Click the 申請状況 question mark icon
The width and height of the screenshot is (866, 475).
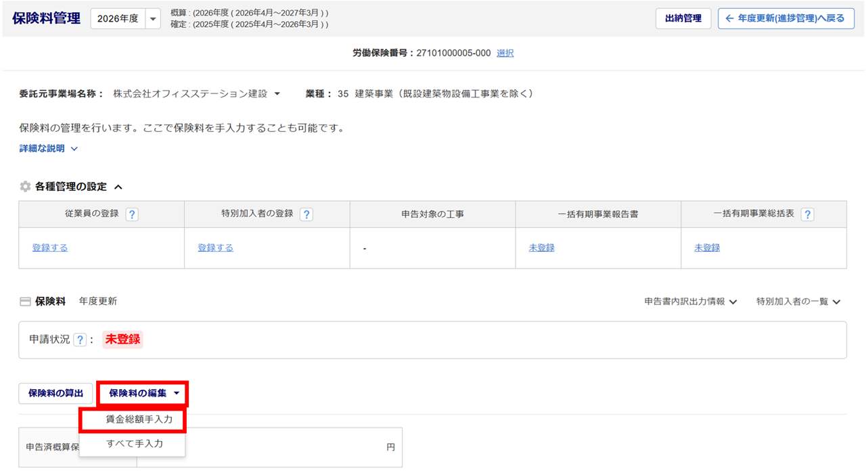coord(80,340)
